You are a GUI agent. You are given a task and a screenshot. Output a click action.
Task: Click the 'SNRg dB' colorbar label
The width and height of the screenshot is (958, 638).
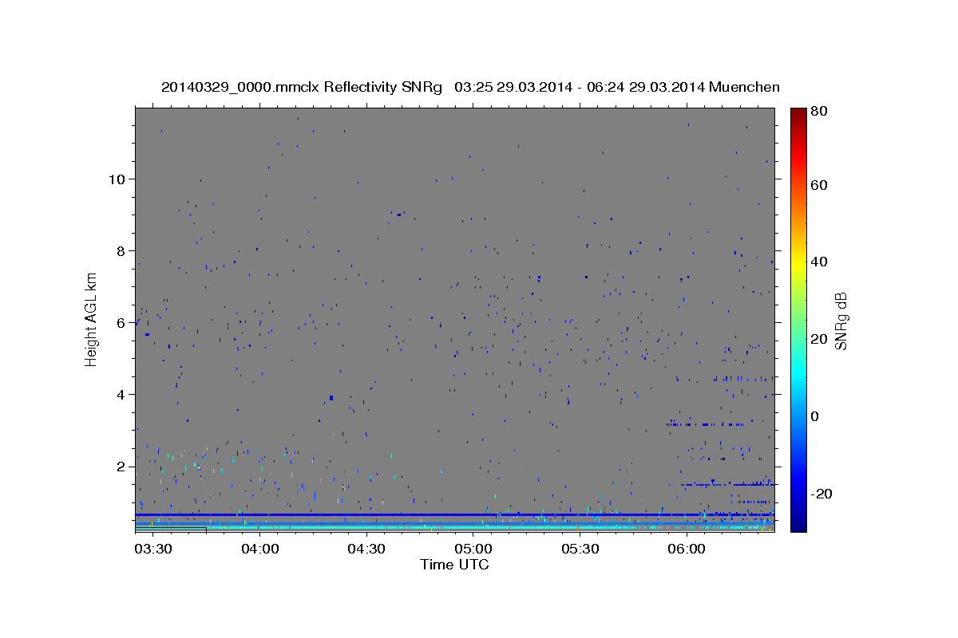[x=841, y=321]
